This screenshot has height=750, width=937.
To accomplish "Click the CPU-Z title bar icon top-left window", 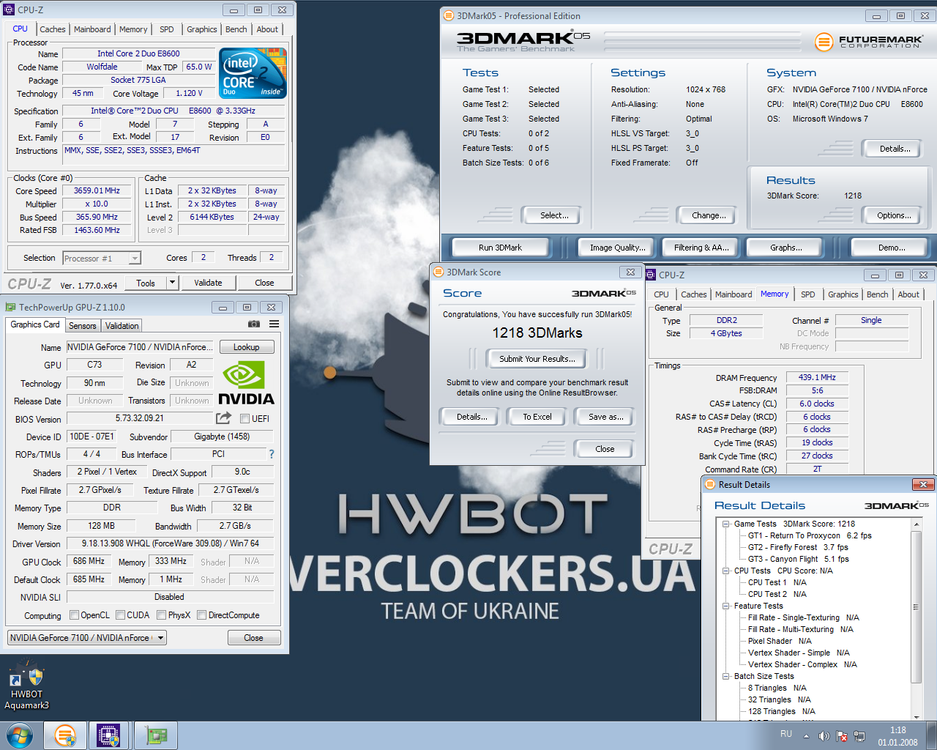I will click(x=9, y=10).
